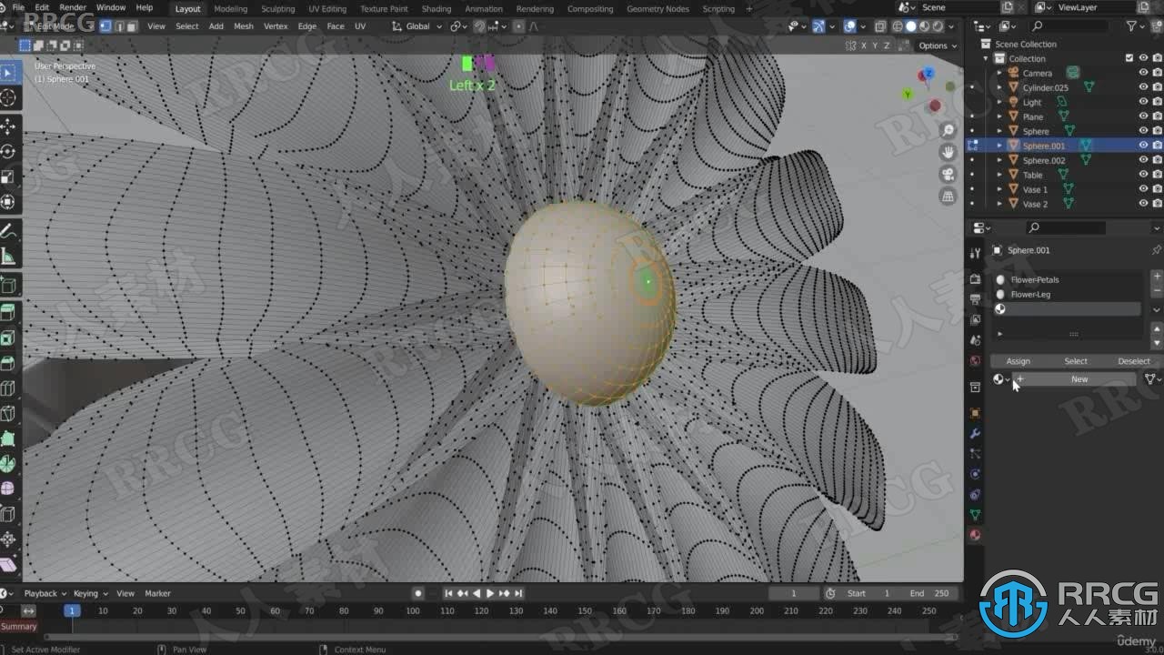Viewport: 1164px width, 655px height.
Task: Select the Flower-Petals material slot
Action: tap(1067, 280)
